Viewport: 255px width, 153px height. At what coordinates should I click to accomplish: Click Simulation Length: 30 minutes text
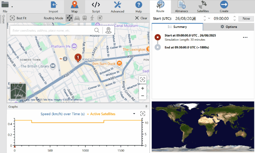[185, 40]
